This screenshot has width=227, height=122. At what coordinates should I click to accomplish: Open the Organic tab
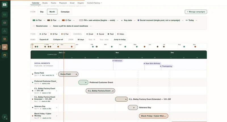click(x=81, y=3)
